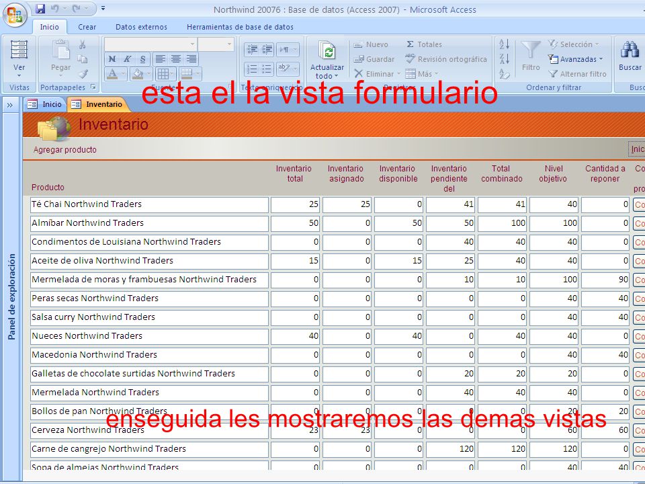Image resolution: width=645 pixels, height=484 pixels.
Task: Toggle underline S formatting
Action: [x=142, y=59]
